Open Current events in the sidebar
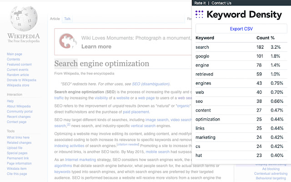 [18, 70]
